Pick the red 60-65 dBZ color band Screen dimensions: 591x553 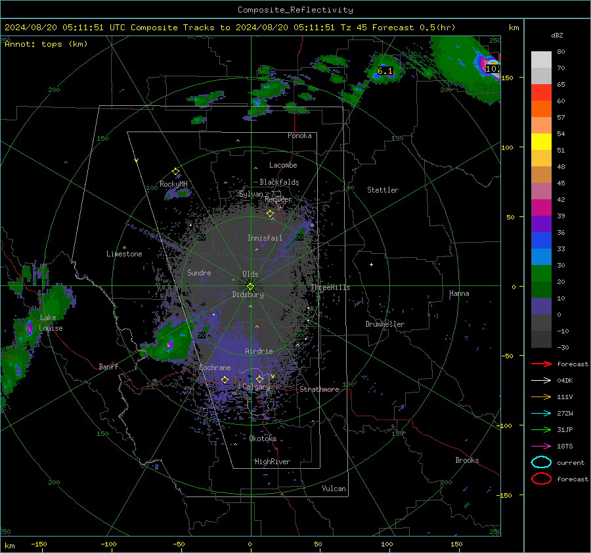pos(541,93)
